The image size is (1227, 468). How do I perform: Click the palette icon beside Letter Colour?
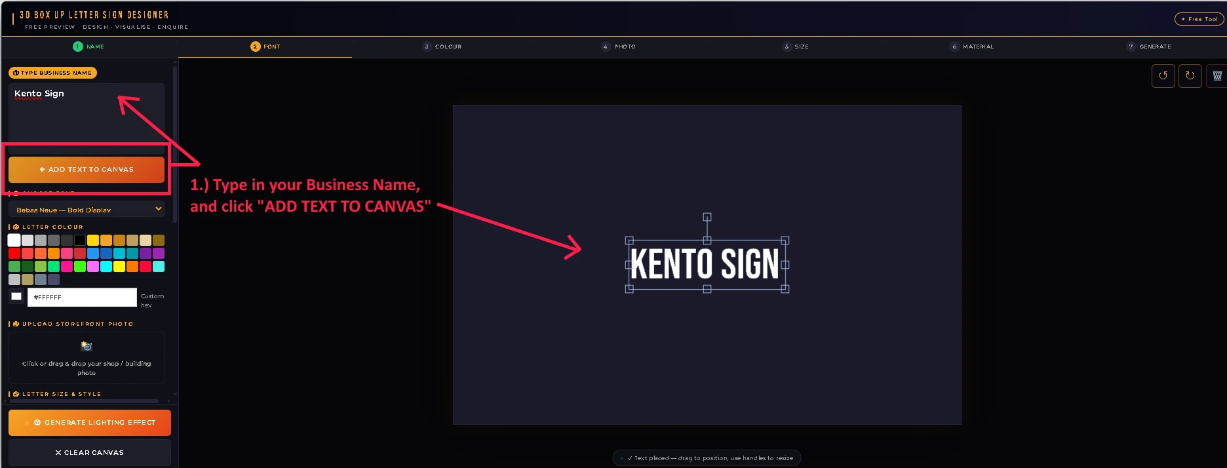click(x=16, y=227)
